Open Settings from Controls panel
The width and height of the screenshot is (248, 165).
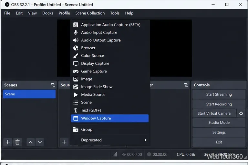(x=219, y=132)
